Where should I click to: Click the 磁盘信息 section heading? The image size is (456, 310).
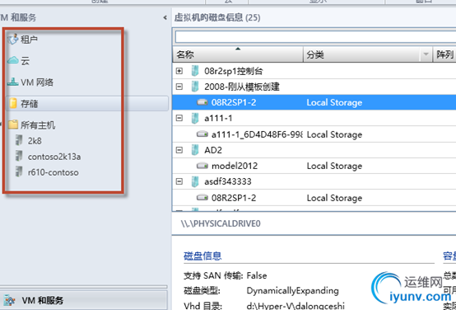tap(202, 256)
